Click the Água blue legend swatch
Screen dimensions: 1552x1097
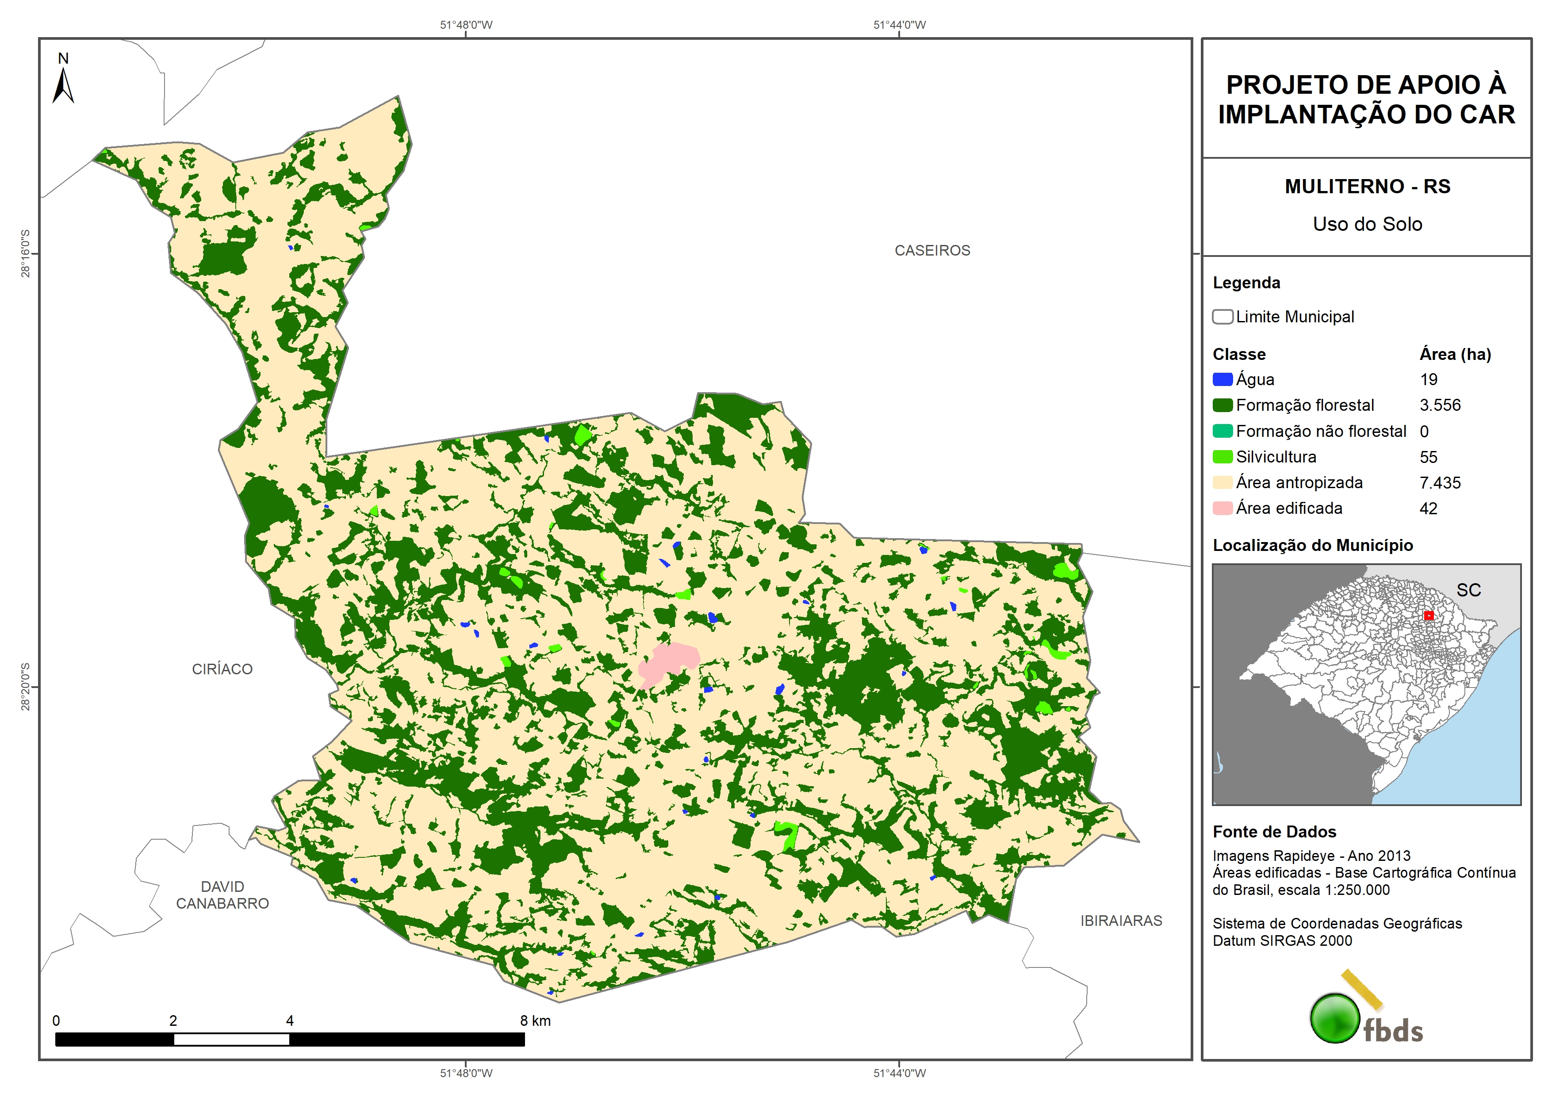click(x=1222, y=379)
